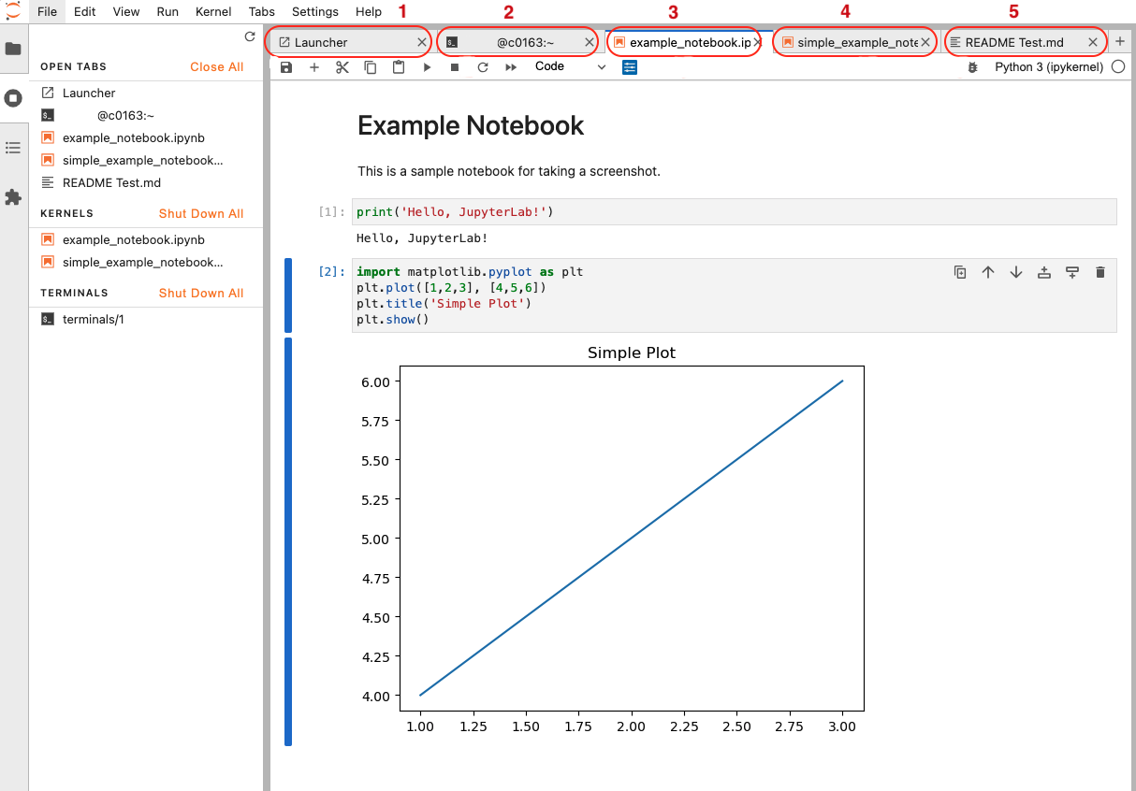Toggle the file browser sidebar folder icon
Screen dimensions: 1136x791
click(x=13, y=49)
